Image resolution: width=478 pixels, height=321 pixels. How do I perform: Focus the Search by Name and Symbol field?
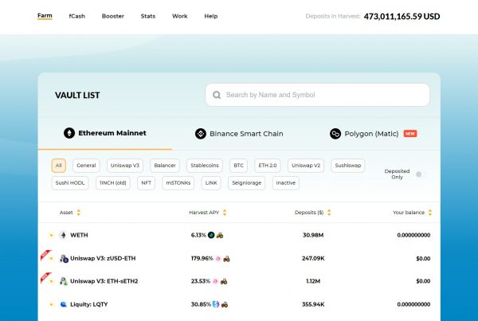(x=323, y=95)
